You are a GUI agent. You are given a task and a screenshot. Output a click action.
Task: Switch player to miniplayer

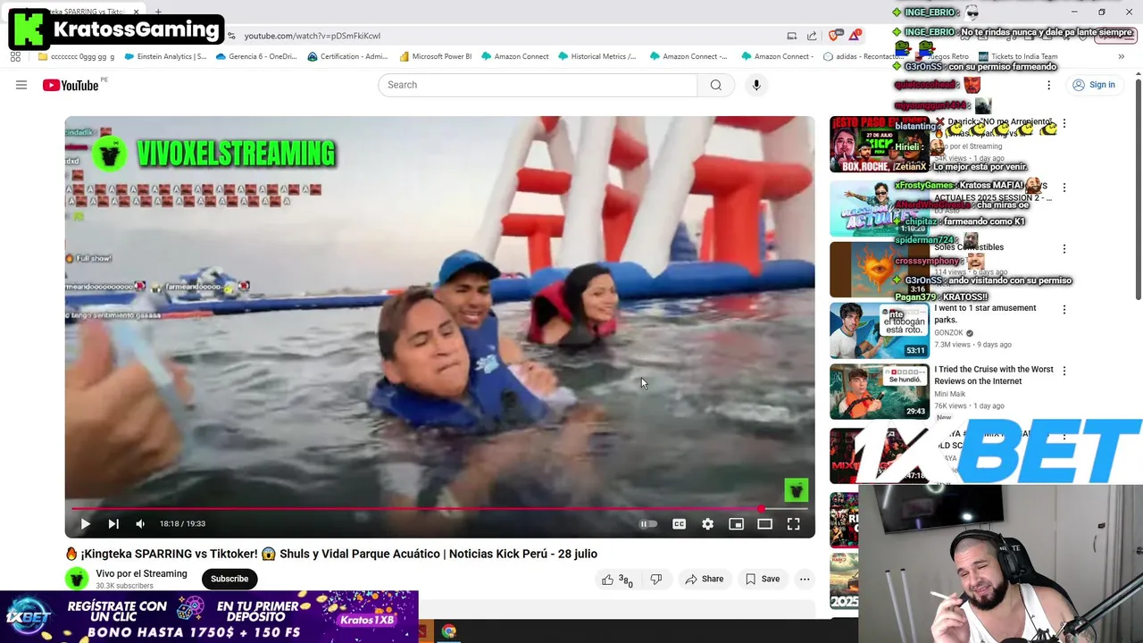[736, 524]
